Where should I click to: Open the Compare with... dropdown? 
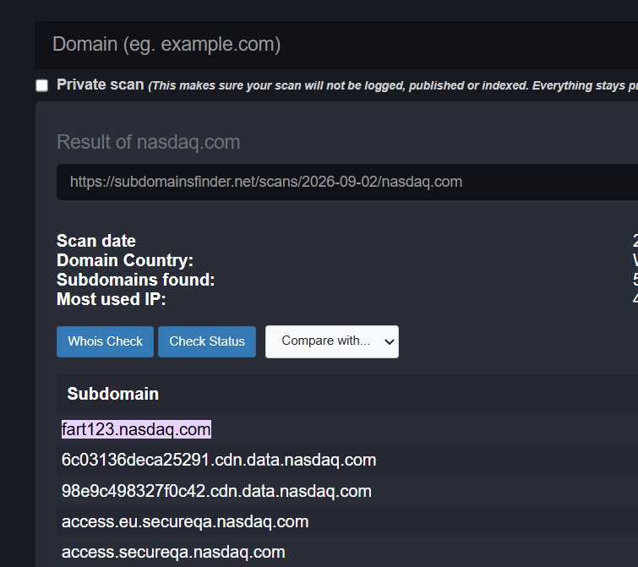(332, 341)
